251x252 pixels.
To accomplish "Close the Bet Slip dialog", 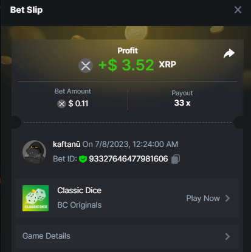I will point(238,10).
